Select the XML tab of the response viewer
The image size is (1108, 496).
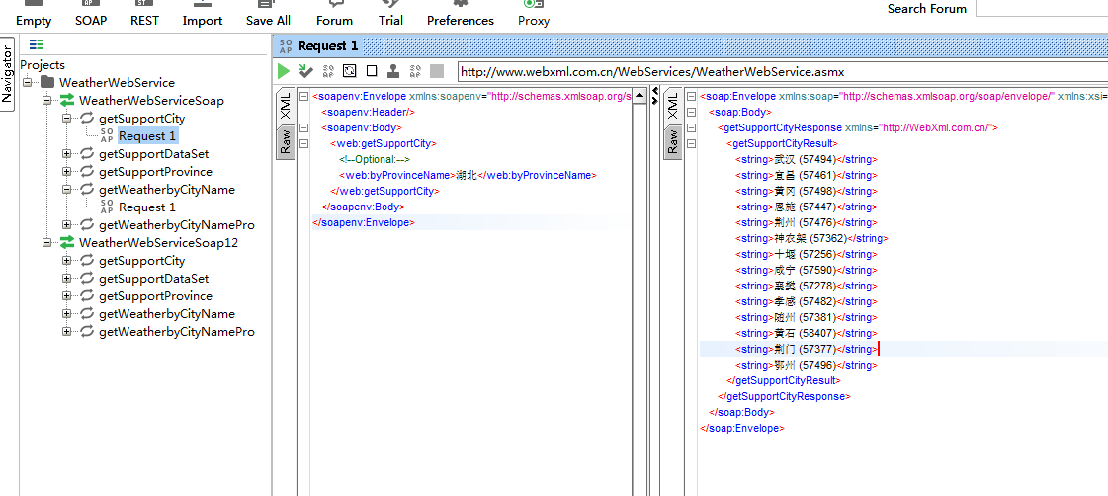pos(672,106)
